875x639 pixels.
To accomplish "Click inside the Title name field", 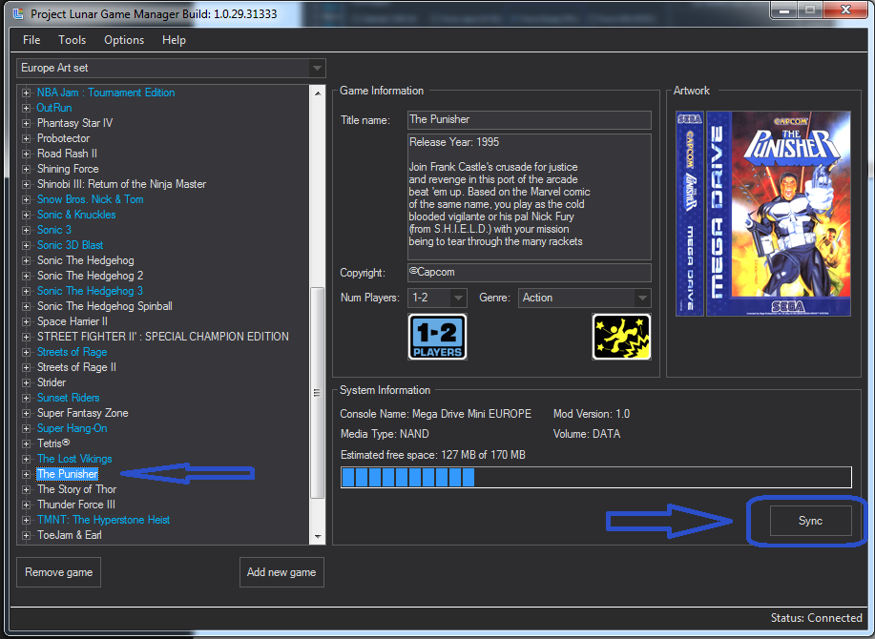I will pos(529,120).
